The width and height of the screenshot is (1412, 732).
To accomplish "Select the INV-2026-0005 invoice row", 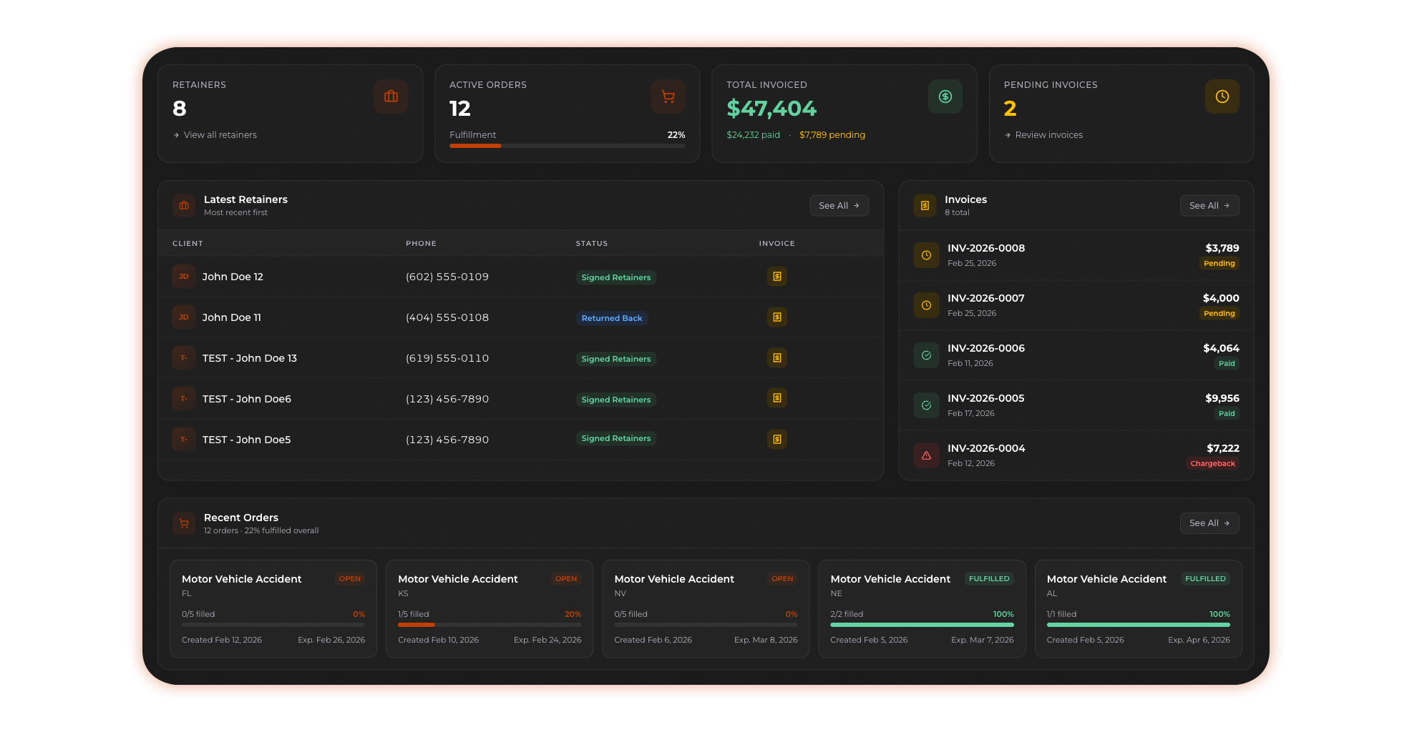I will pos(1073,405).
